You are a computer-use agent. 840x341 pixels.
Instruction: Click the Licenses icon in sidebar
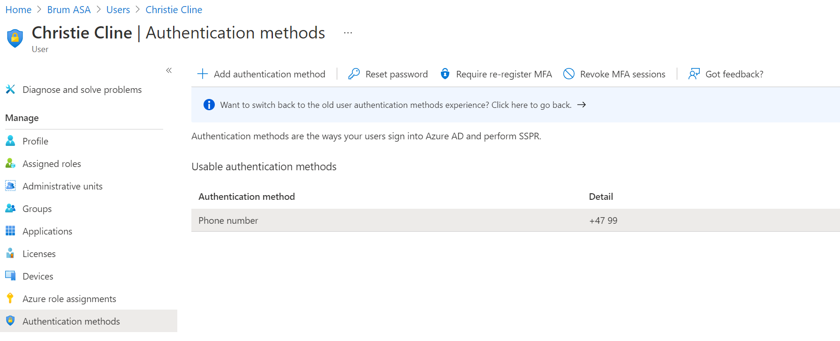[x=10, y=254]
